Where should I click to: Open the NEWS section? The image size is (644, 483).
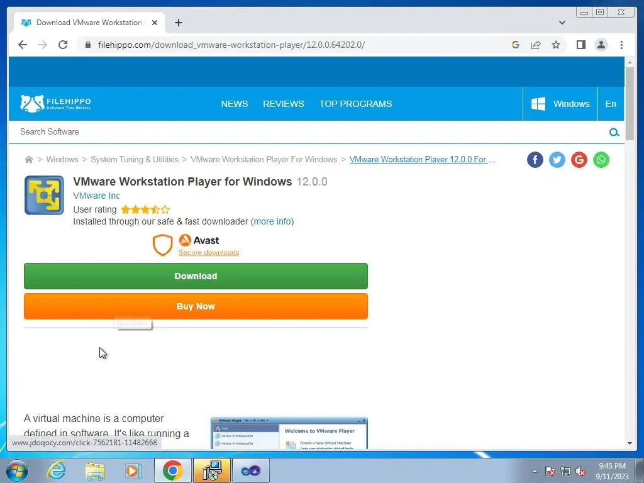tap(235, 104)
